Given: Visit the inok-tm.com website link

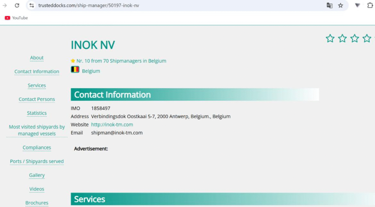Looking at the screenshot, I should click(112, 125).
